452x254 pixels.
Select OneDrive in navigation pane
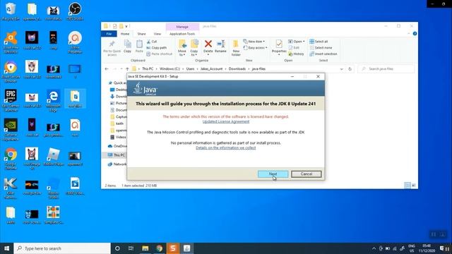117,146
